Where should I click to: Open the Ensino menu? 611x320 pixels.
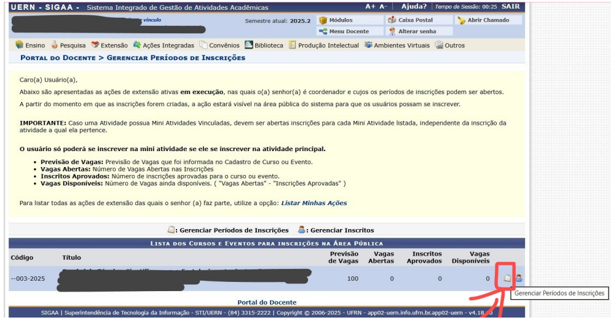tap(30, 45)
